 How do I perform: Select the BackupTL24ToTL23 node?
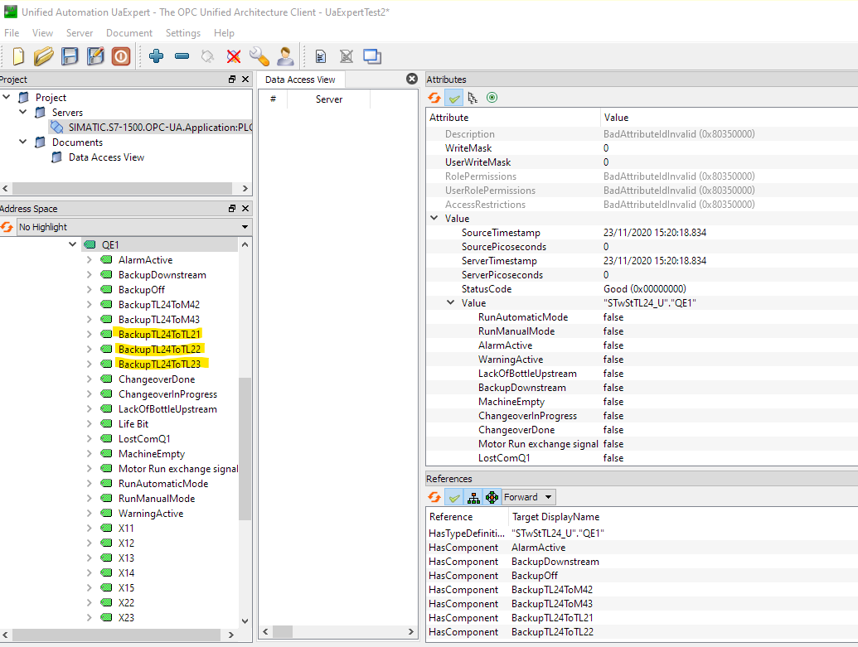click(160, 365)
